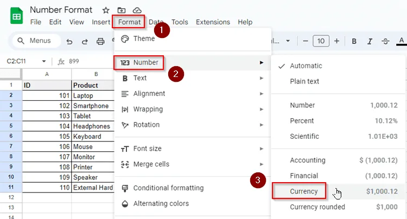This screenshot has width=407, height=219.
Task: Click the Product header cell
Action: click(x=93, y=85)
